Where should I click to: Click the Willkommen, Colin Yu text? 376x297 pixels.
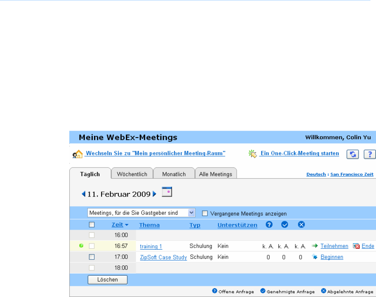click(338, 137)
